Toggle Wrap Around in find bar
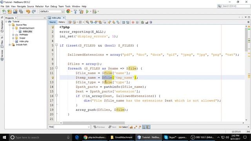The height and width of the screenshot is (141, 251). (x=148, y=127)
